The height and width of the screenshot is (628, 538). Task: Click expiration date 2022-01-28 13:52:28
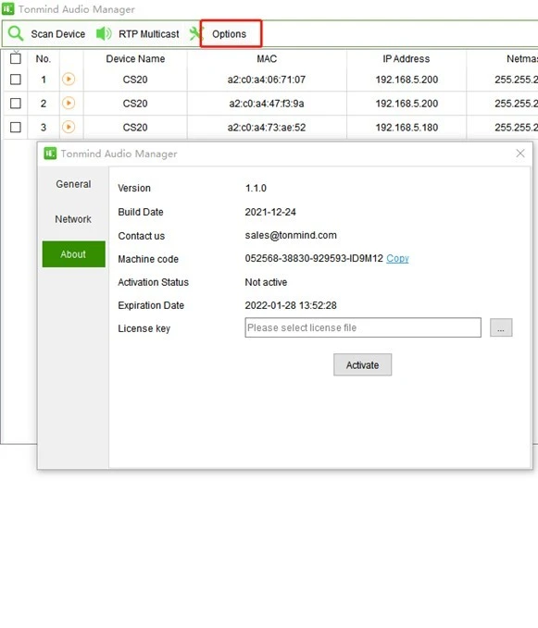coord(291,305)
